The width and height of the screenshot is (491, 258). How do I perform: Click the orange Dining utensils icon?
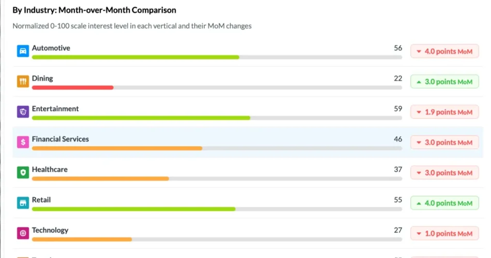click(23, 82)
